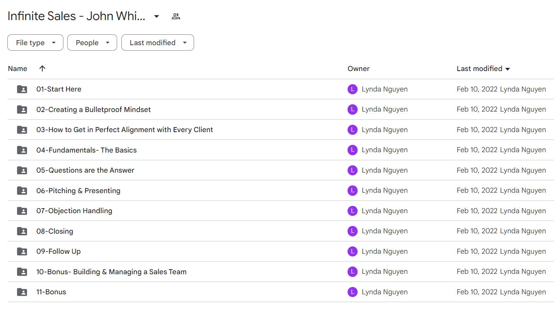The image size is (554, 326).
Task: Click the Feb 10, 2022 modified date in the 06-Pitching row
Action: click(x=477, y=190)
